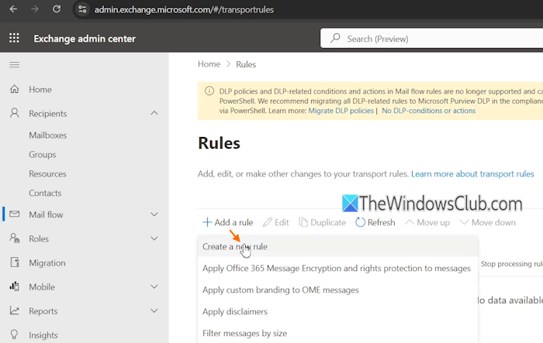This screenshot has width=543, height=343.
Task: Collapse the Recipients section chevron
Action: [x=154, y=113]
